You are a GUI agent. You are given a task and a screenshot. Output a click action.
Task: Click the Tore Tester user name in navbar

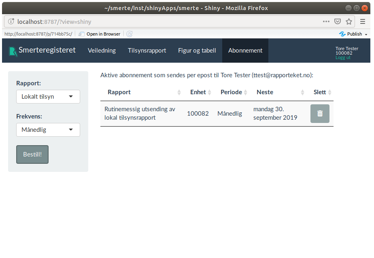click(x=347, y=49)
